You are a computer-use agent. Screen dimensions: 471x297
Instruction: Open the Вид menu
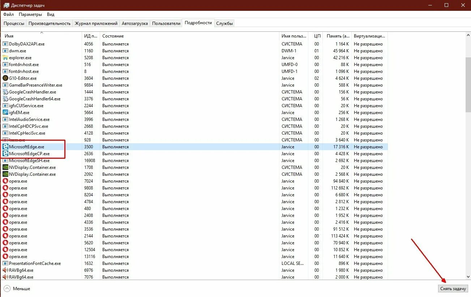[51, 14]
